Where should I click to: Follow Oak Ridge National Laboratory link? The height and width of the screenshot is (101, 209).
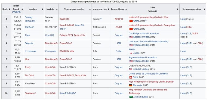pyautogui.click(x=144, y=33)
